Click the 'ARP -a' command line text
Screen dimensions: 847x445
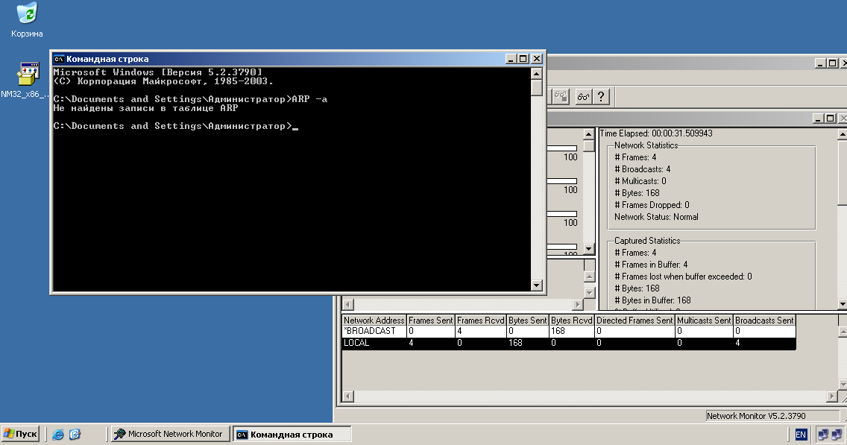click(309, 99)
